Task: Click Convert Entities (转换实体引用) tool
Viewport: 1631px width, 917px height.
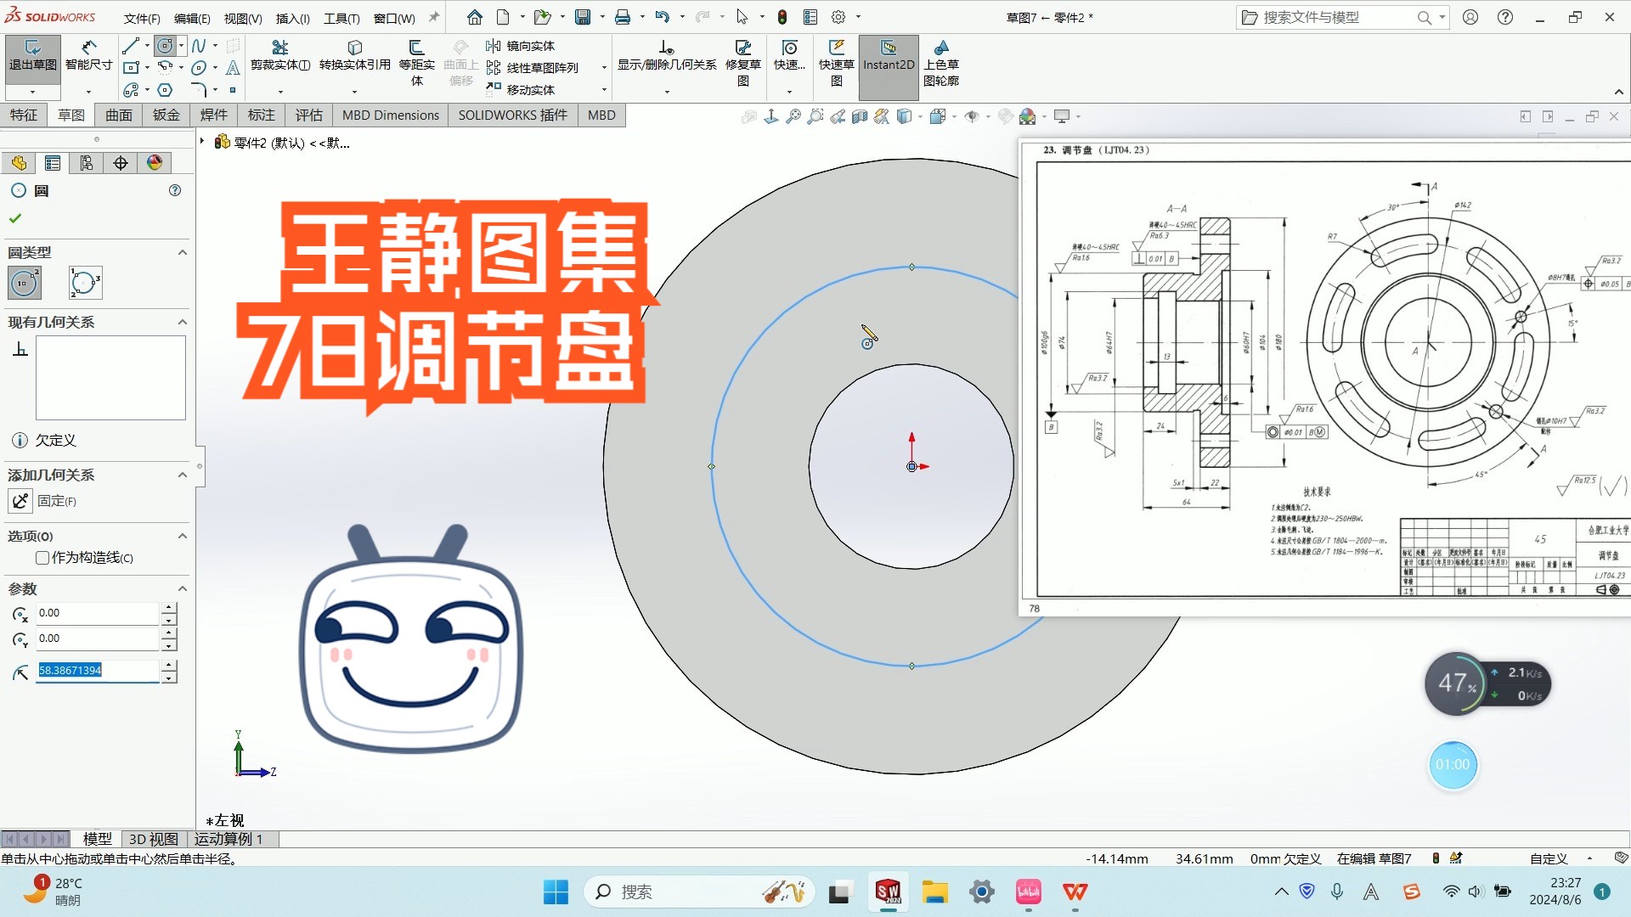Action: tap(354, 56)
